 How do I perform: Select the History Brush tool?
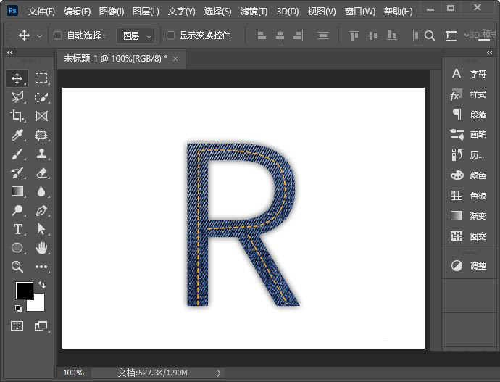[17, 173]
